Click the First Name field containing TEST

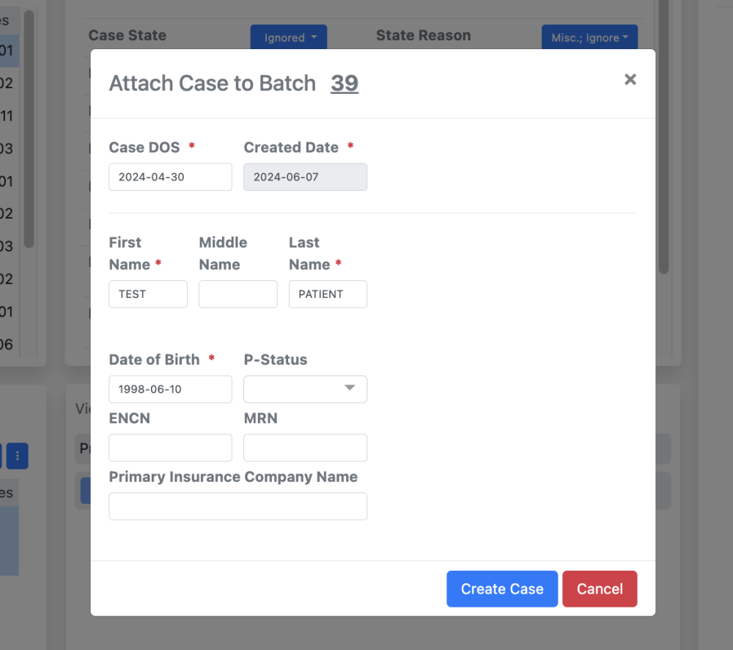pos(148,293)
